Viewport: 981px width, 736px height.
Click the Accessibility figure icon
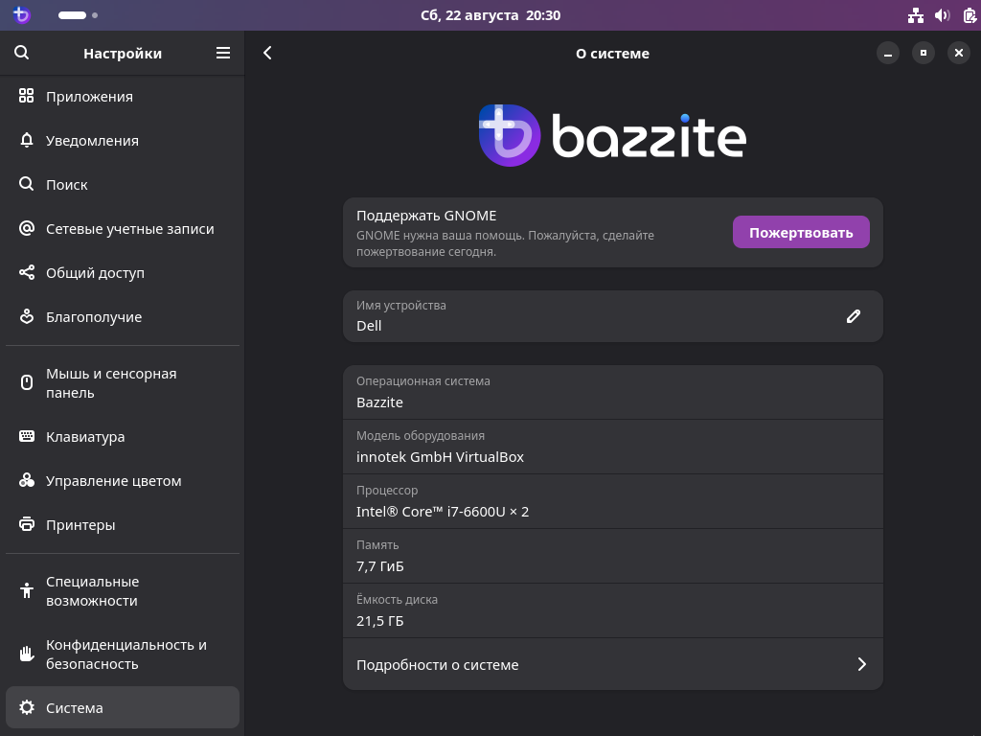pos(26,590)
